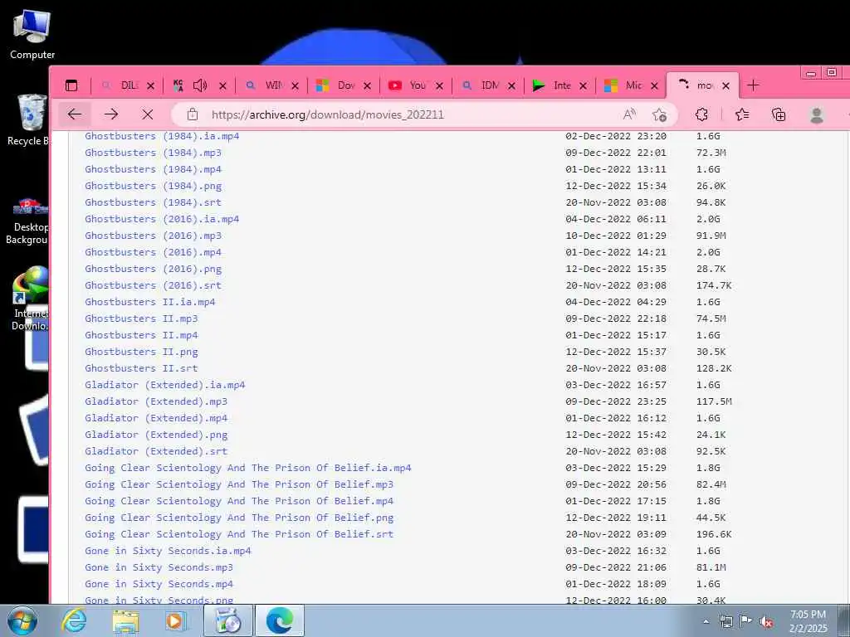Open Gone in Sixty Seconds.ia.mp4 link

point(168,551)
